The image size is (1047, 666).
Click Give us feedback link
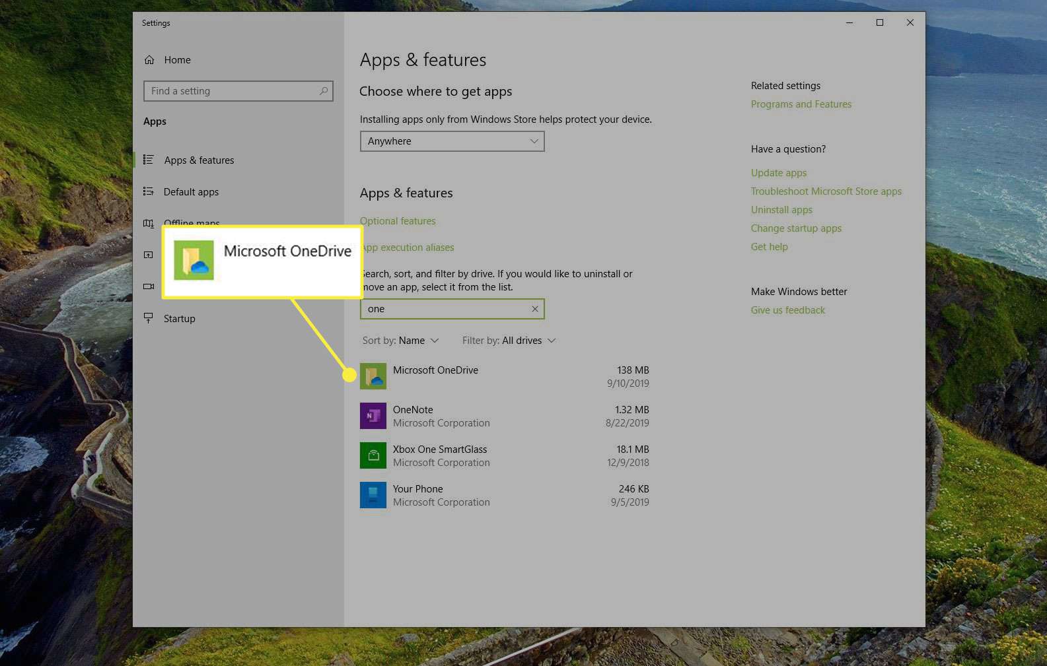pos(788,310)
